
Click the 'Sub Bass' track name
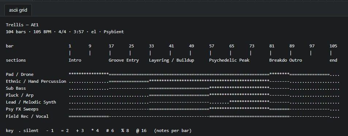click(16, 88)
